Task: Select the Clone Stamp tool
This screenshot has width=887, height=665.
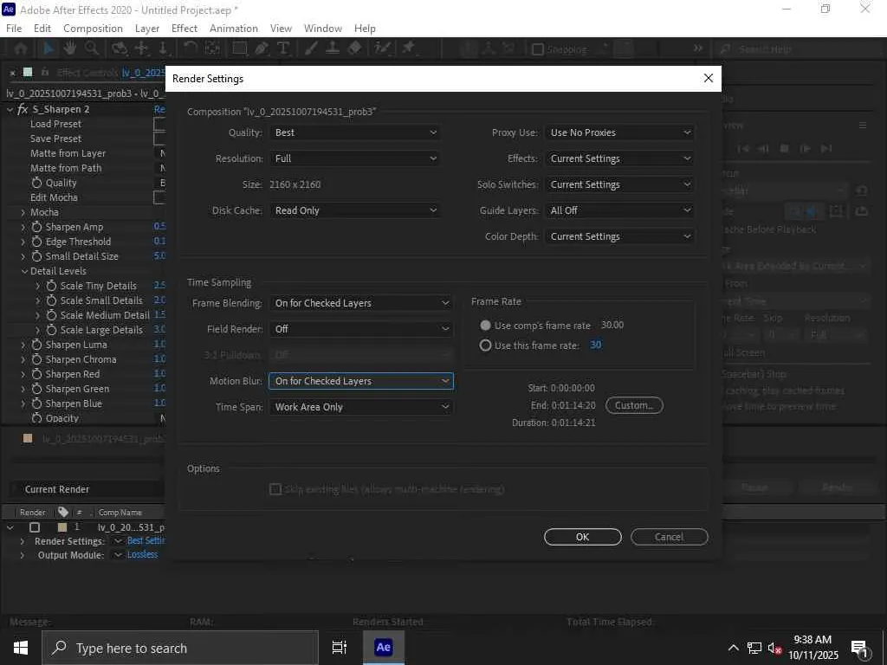Action: pos(333,48)
